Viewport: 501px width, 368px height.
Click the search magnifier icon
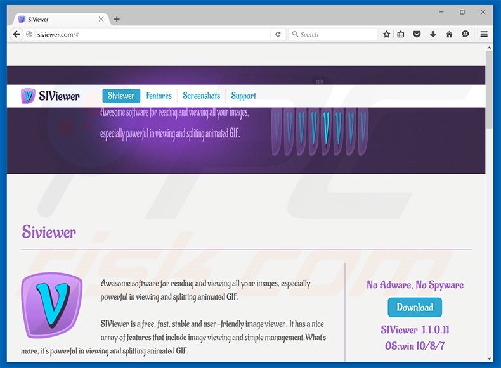click(x=296, y=34)
